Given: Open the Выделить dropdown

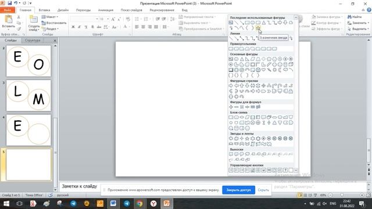Looking at the screenshot, I should tap(358, 28).
